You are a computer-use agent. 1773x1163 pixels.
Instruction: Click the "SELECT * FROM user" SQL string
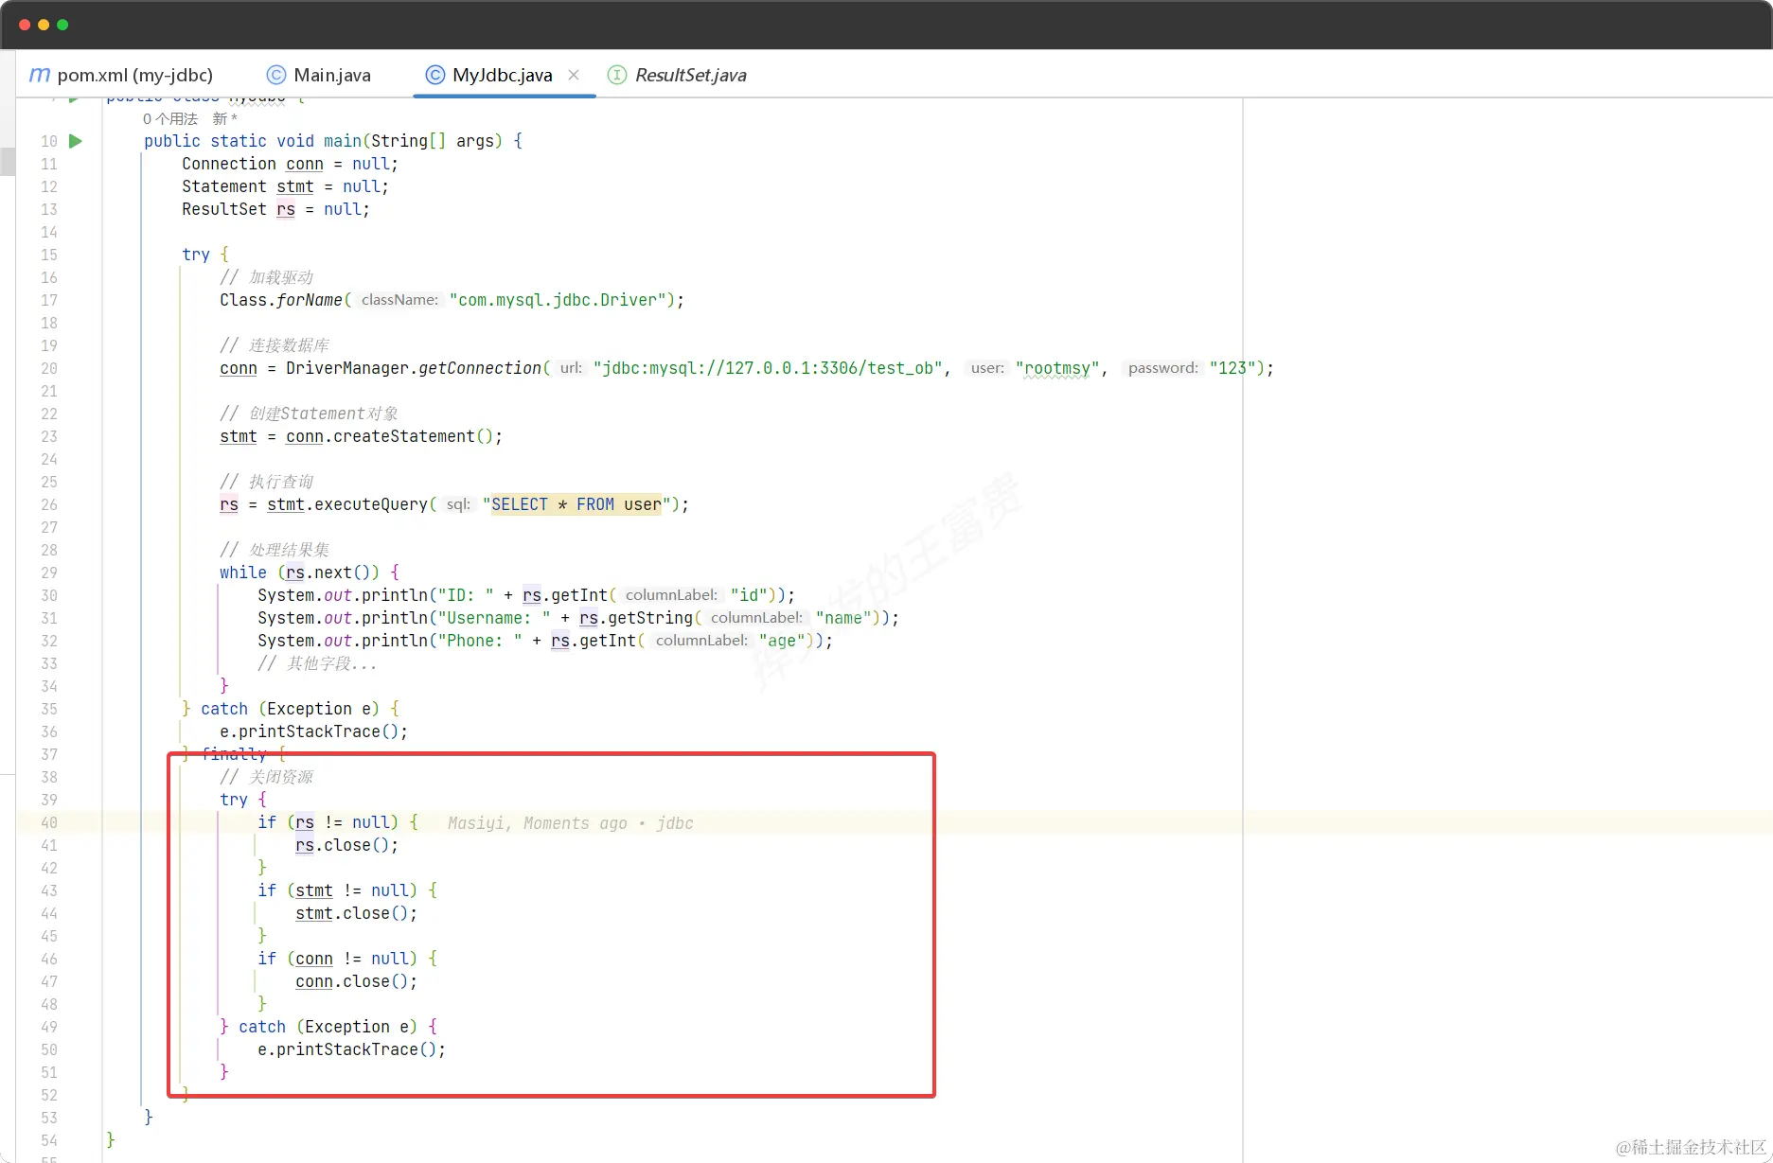576,504
